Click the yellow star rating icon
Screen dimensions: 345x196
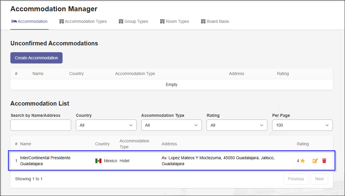click(x=303, y=161)
